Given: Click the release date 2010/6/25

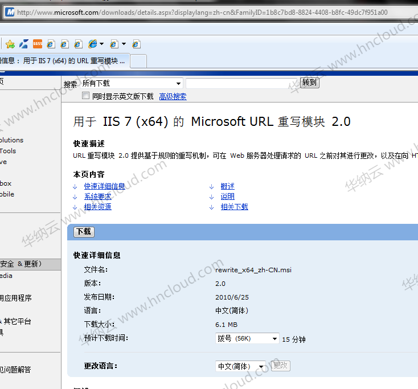Looking at the screenshot, I should coord(232,297).
